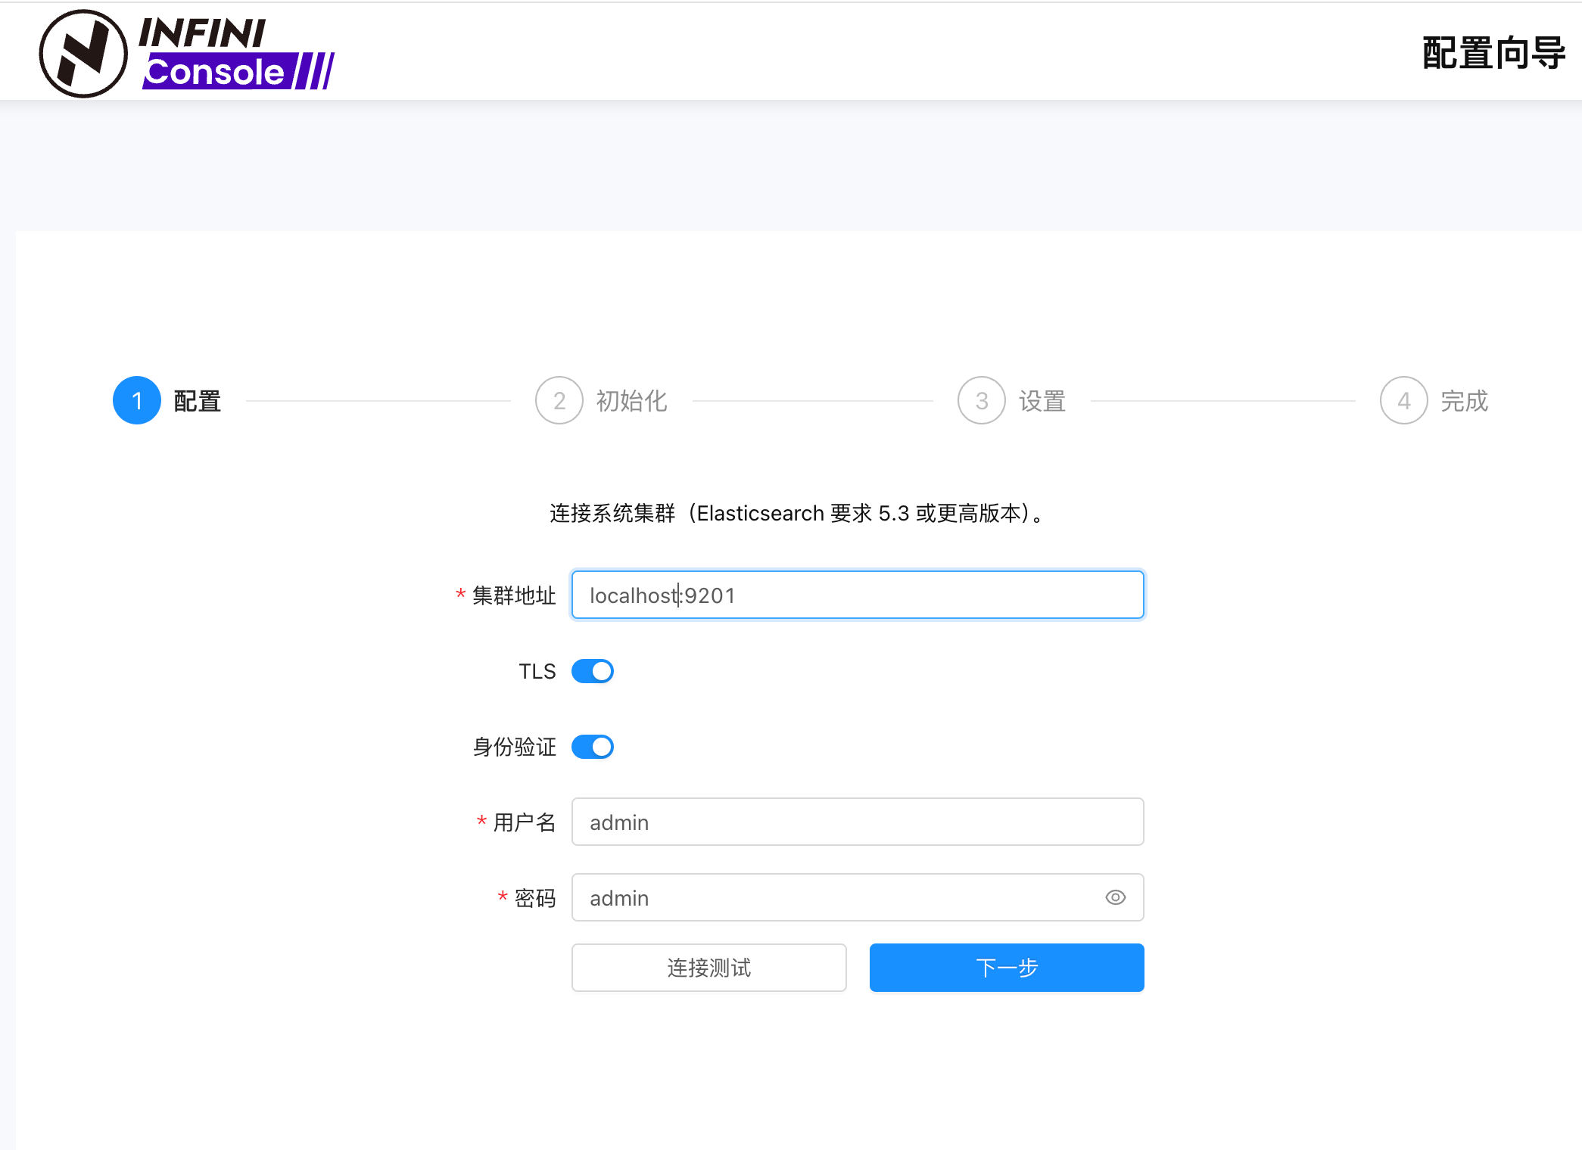The width and height of the screenshot is (1582, 1150).
Task: Select the 初始化 step label
Action: tap(631, 401)
